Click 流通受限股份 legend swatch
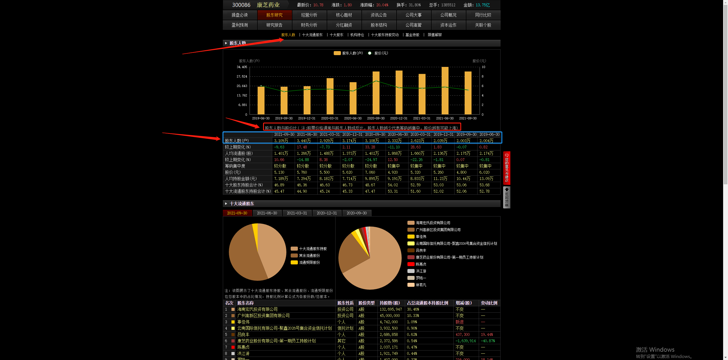 tap(294, 262)
